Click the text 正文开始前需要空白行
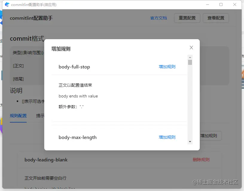Viewport: 244px width, 191px height. tap(45, 178)
